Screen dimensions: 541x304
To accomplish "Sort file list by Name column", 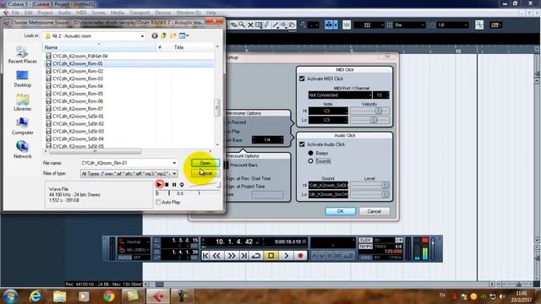I will click(100, 47).
